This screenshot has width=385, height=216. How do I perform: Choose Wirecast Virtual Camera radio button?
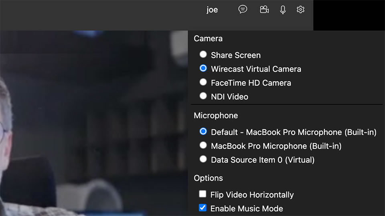pos(203,68)
